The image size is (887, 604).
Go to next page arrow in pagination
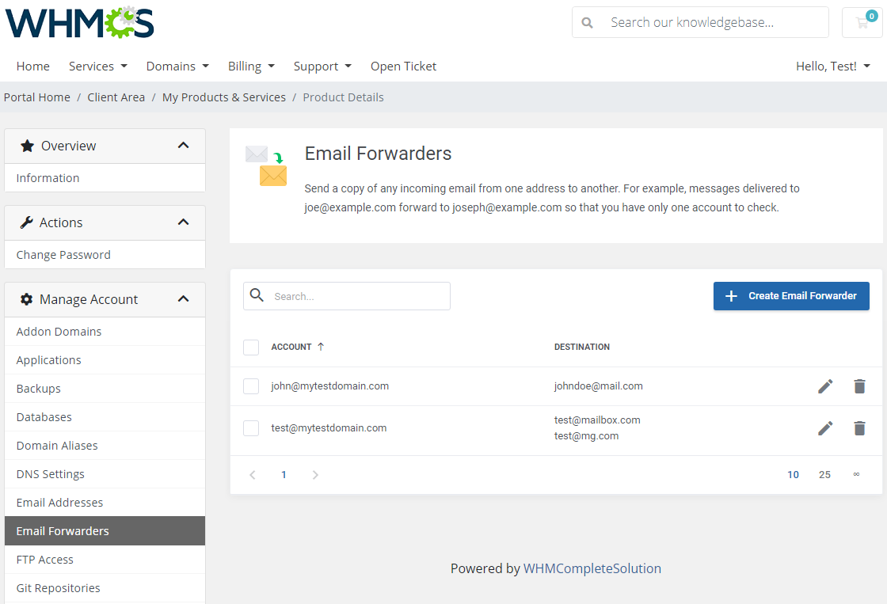click(x=315, y=475)
